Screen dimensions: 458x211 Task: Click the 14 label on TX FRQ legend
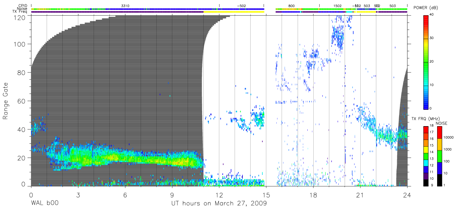[x=432, y=152]
